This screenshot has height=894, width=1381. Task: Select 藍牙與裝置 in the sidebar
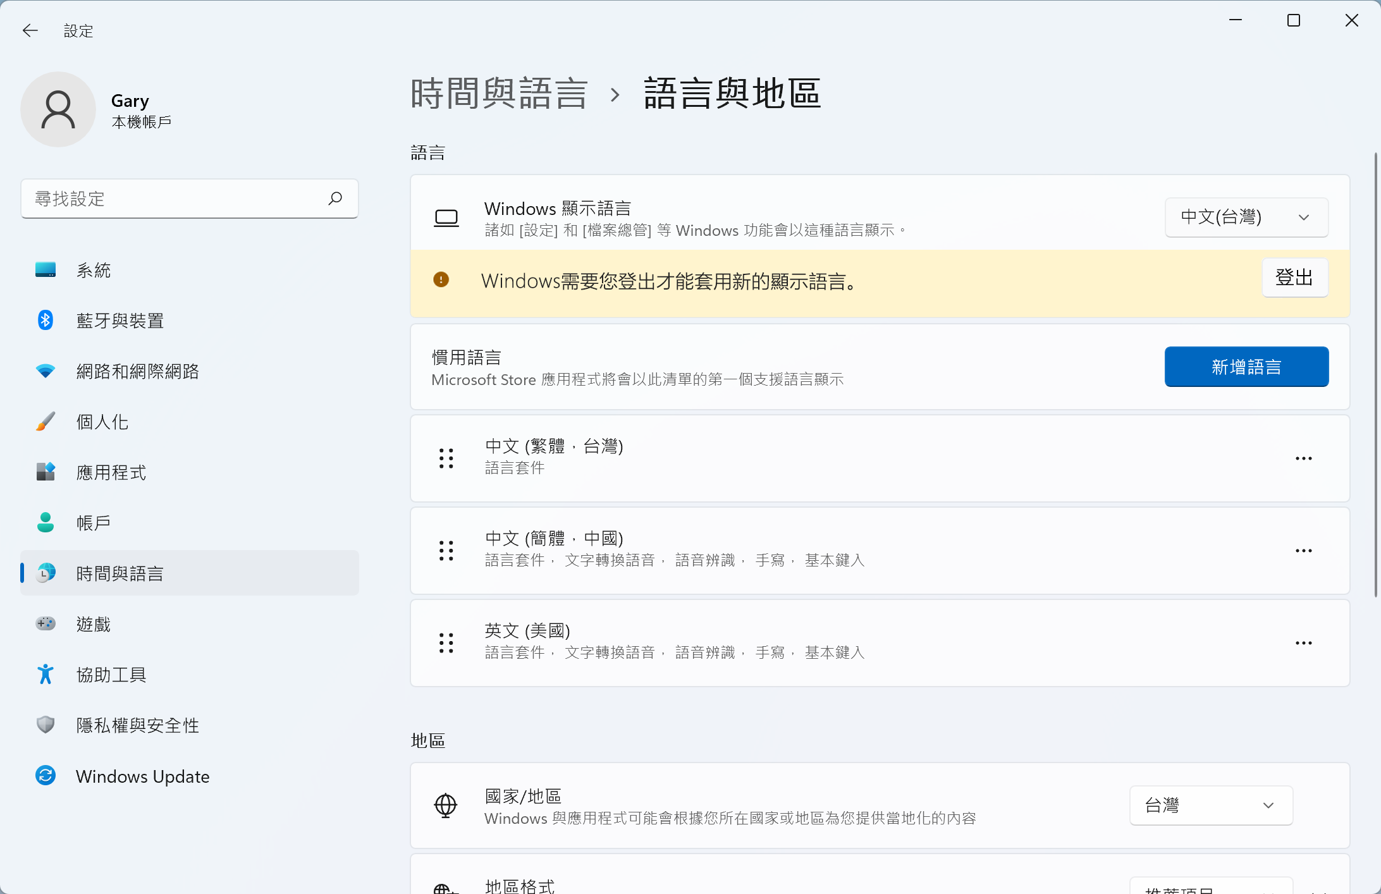coord(190,321)
